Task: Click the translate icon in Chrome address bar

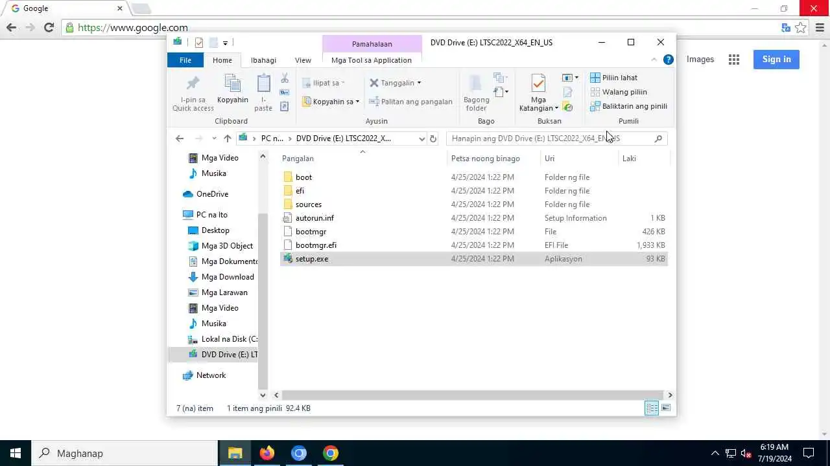Action: 786,28
